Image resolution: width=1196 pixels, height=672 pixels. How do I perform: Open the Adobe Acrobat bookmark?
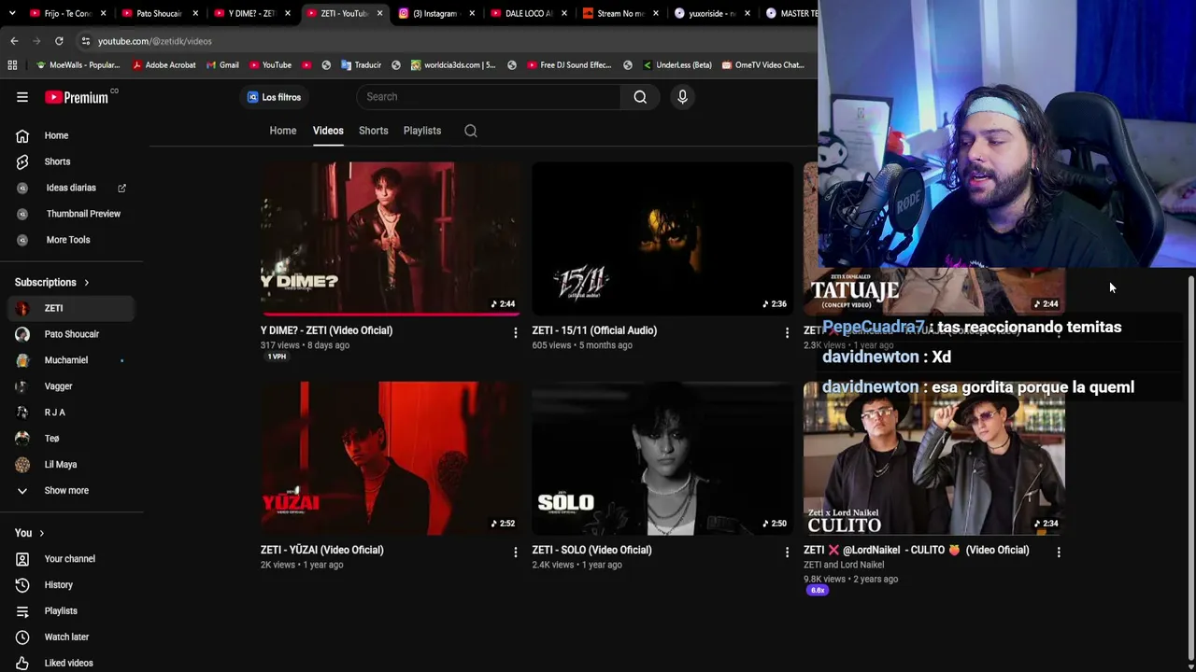click(164, 65)
